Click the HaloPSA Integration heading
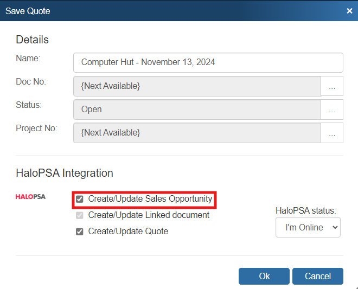Screen dimensions: 358x289 click(65, 173)
